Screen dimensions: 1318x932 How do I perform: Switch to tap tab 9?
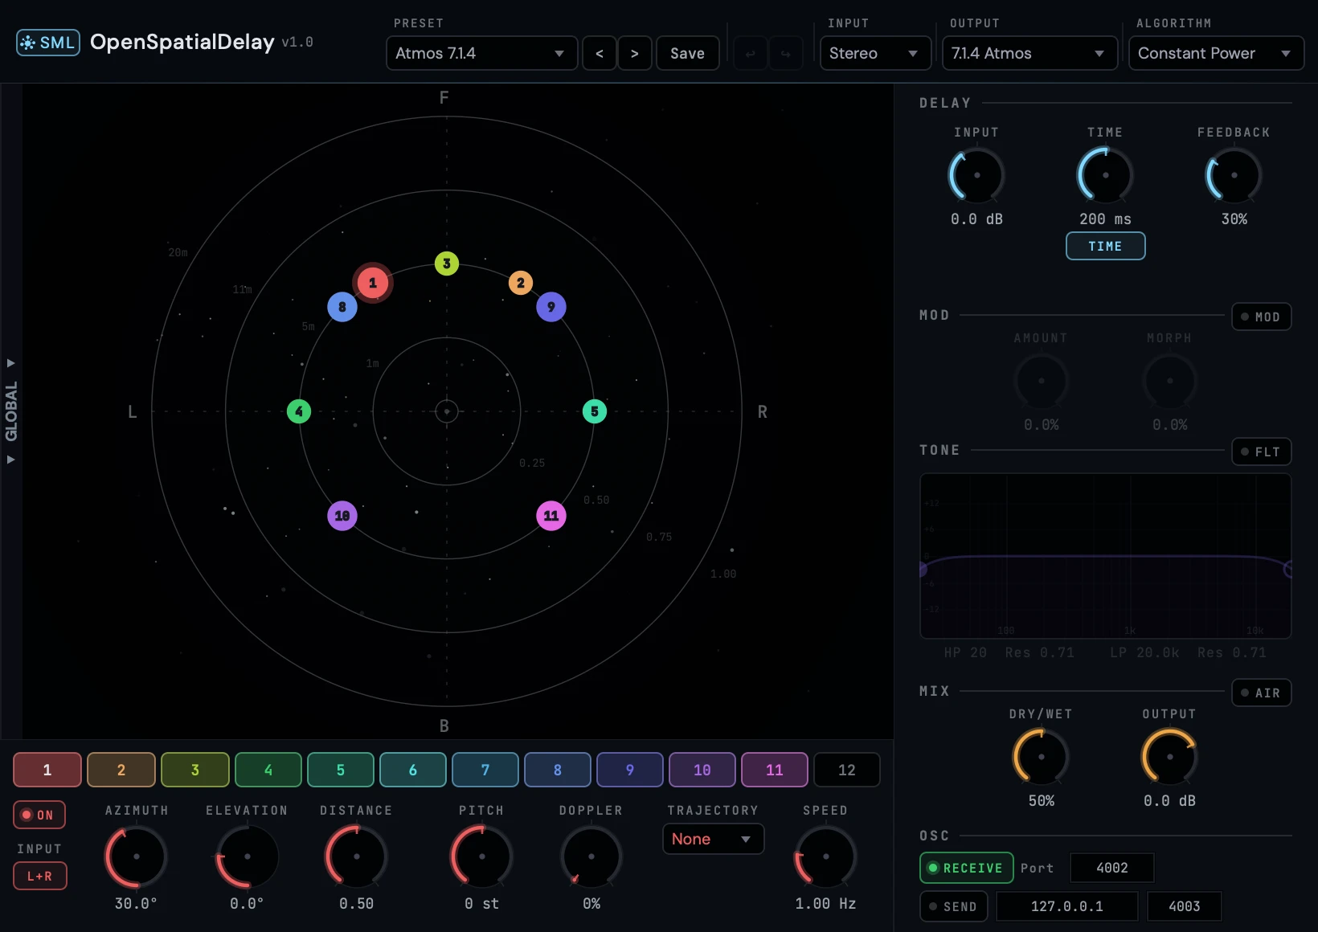[x=630, y=770]
